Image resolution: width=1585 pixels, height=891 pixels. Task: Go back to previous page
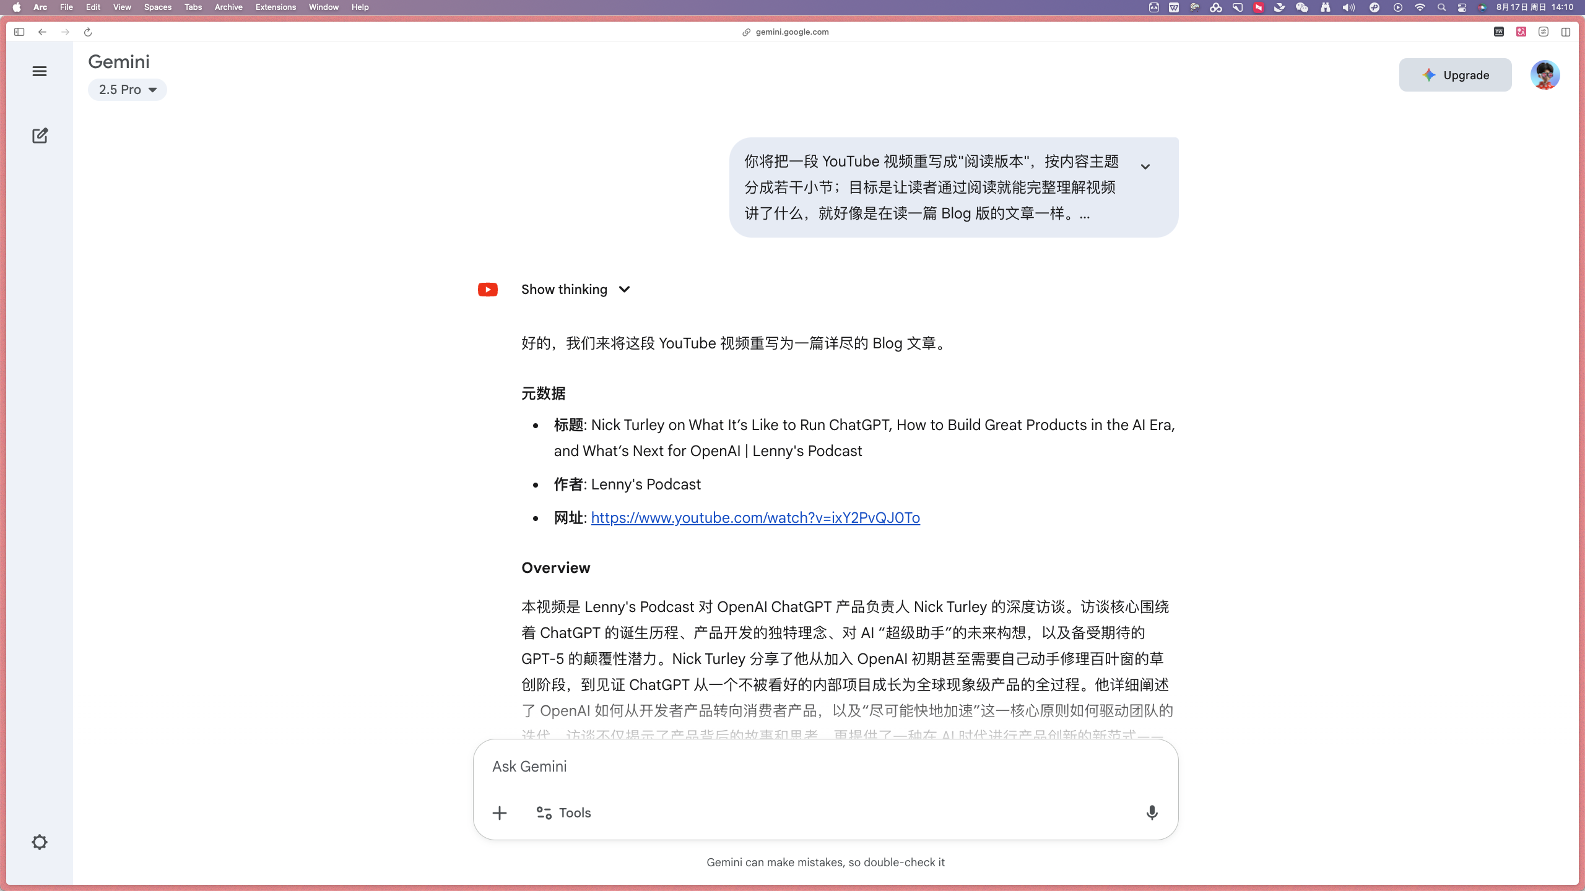42,32
